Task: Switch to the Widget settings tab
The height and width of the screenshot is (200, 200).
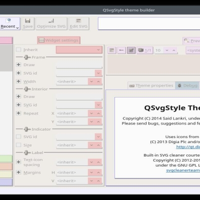Action: 58,40
